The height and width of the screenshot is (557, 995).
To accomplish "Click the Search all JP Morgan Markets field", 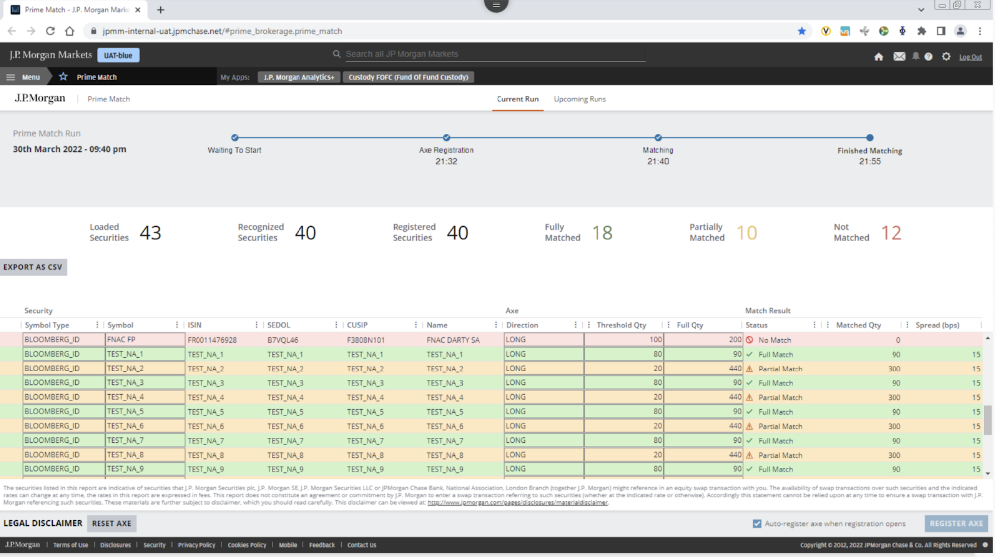I will pyautogui.click(x=495, y=54).
